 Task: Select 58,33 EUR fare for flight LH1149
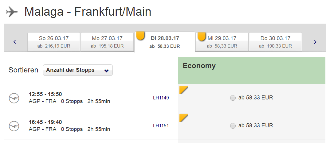pos(233,98)
